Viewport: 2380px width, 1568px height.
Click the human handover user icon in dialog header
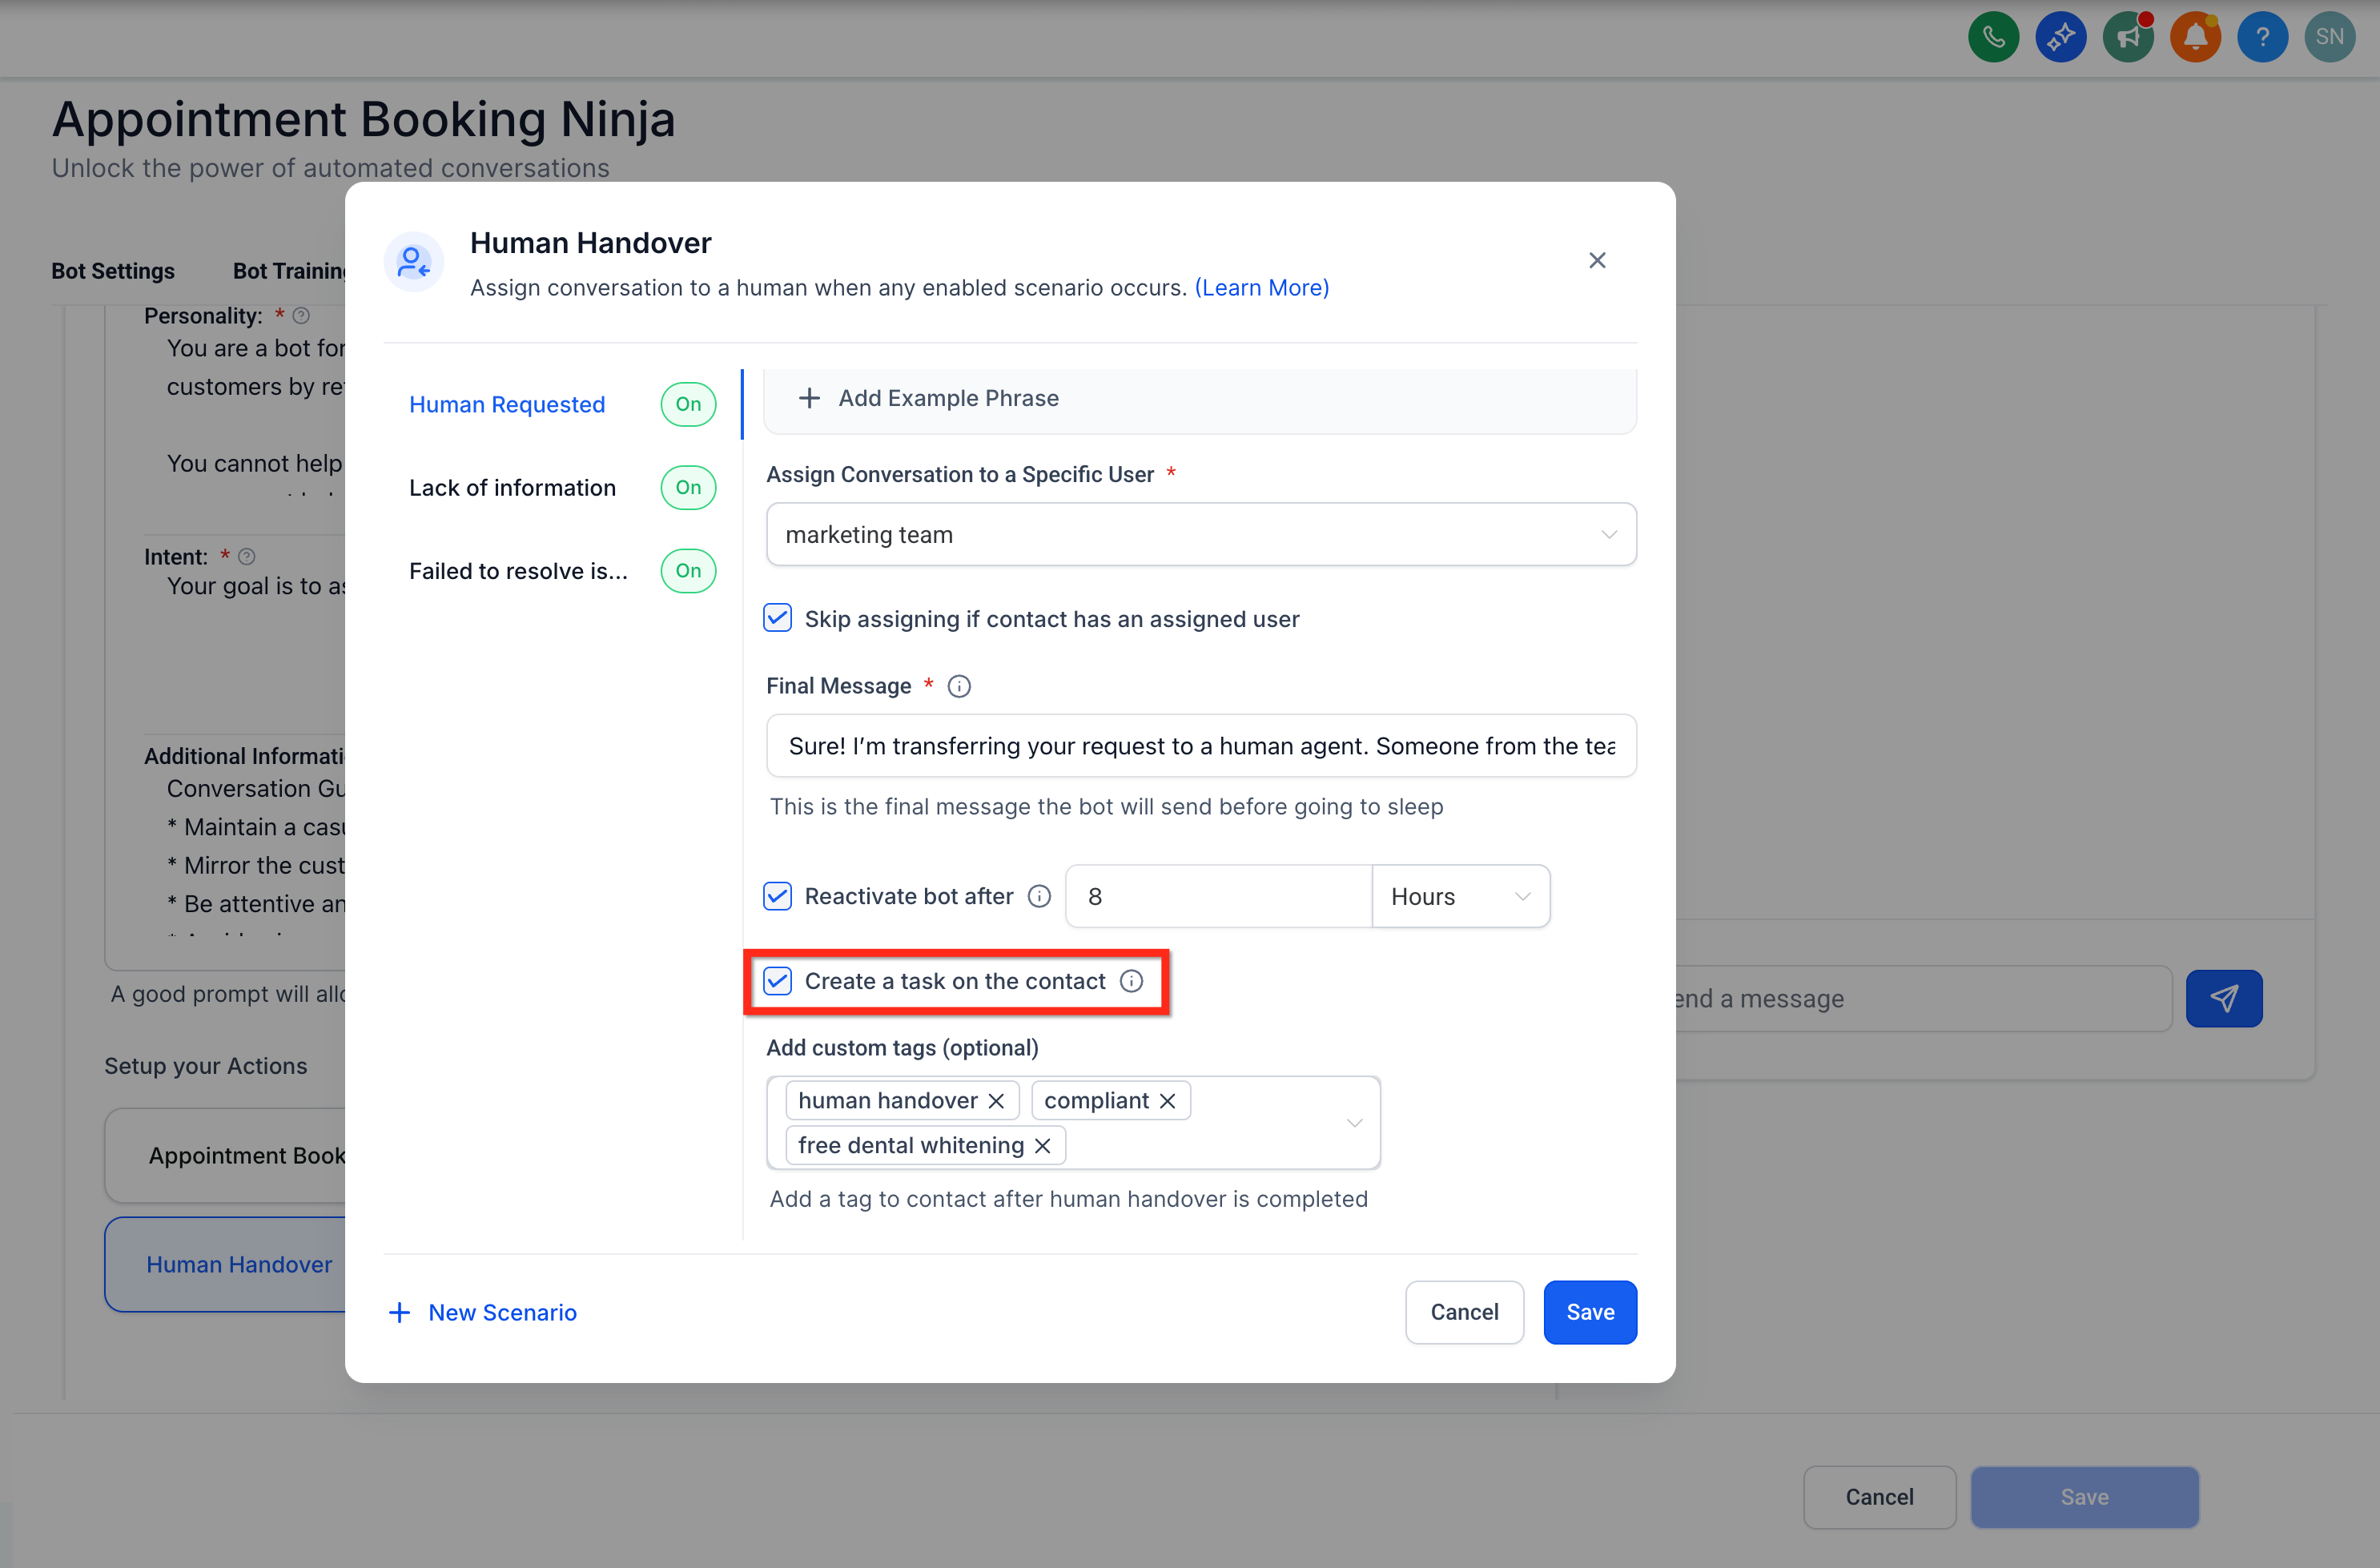point(413,262)
